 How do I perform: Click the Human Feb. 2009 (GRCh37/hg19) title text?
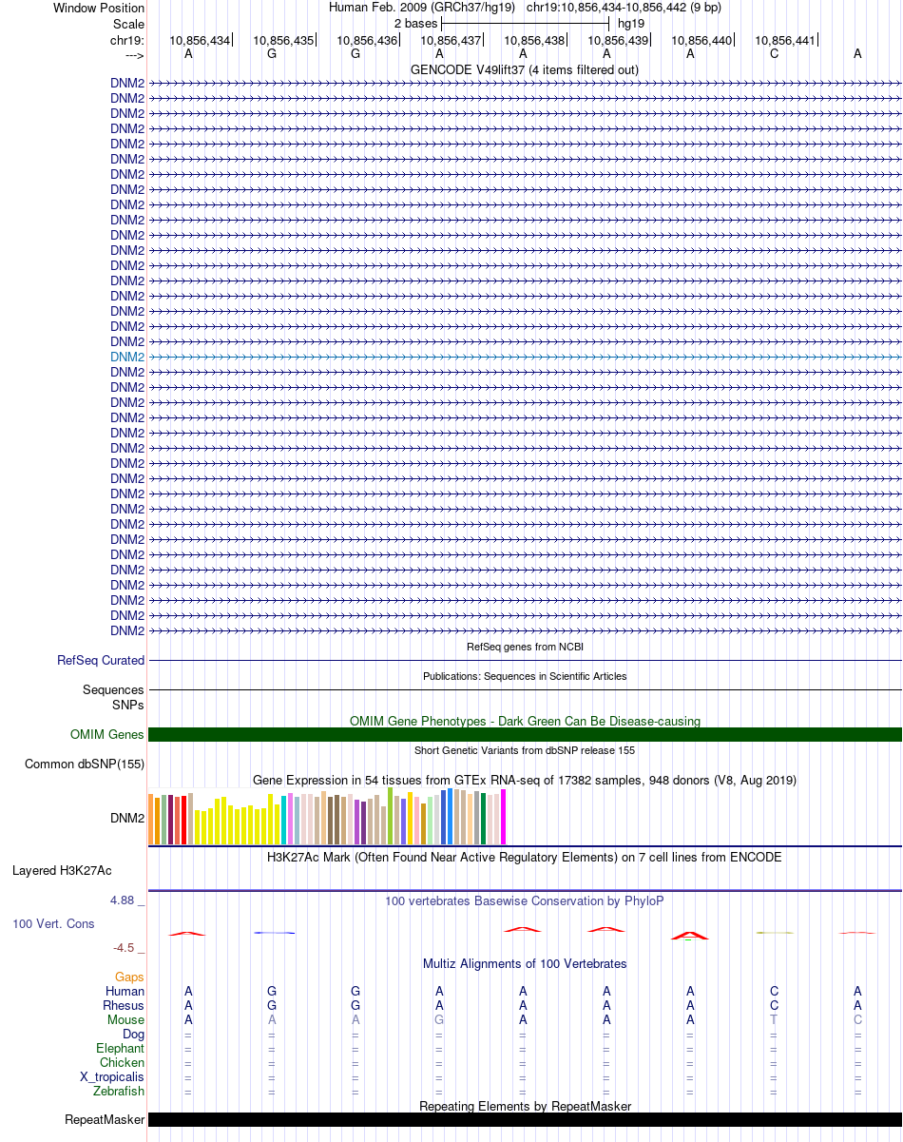[422, 8]
